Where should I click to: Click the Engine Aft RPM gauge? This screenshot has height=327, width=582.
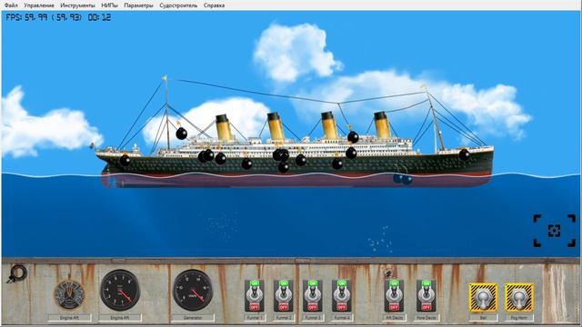pyautogui.click(x=120, y=290)
